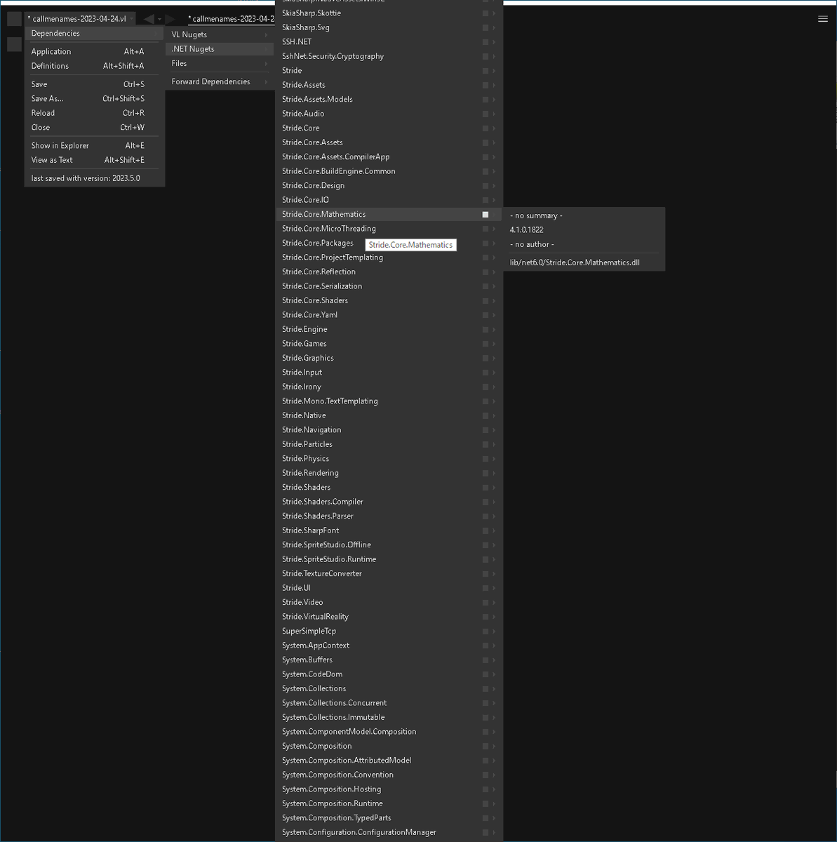Open the navigation history dropdown between arrows
This screenshot has height=842, width=837.
[x=160, y=20]
